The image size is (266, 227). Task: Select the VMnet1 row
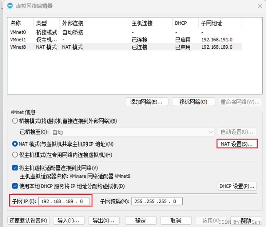126,40
